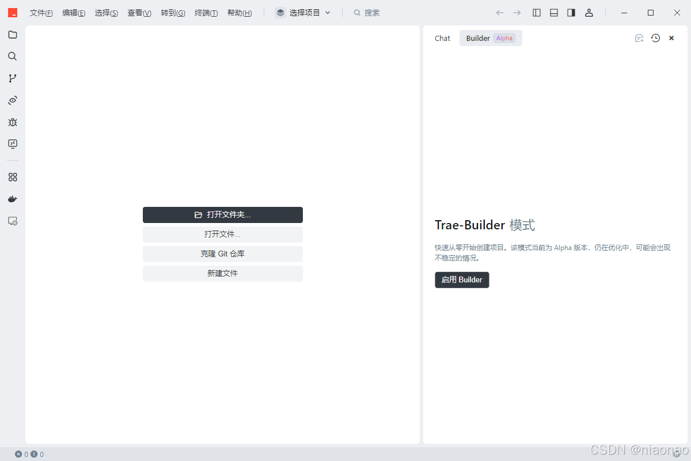Click the last monitor icon in the activity bar
This screenshot has width=691, height=461.
[x=13, y=221]
